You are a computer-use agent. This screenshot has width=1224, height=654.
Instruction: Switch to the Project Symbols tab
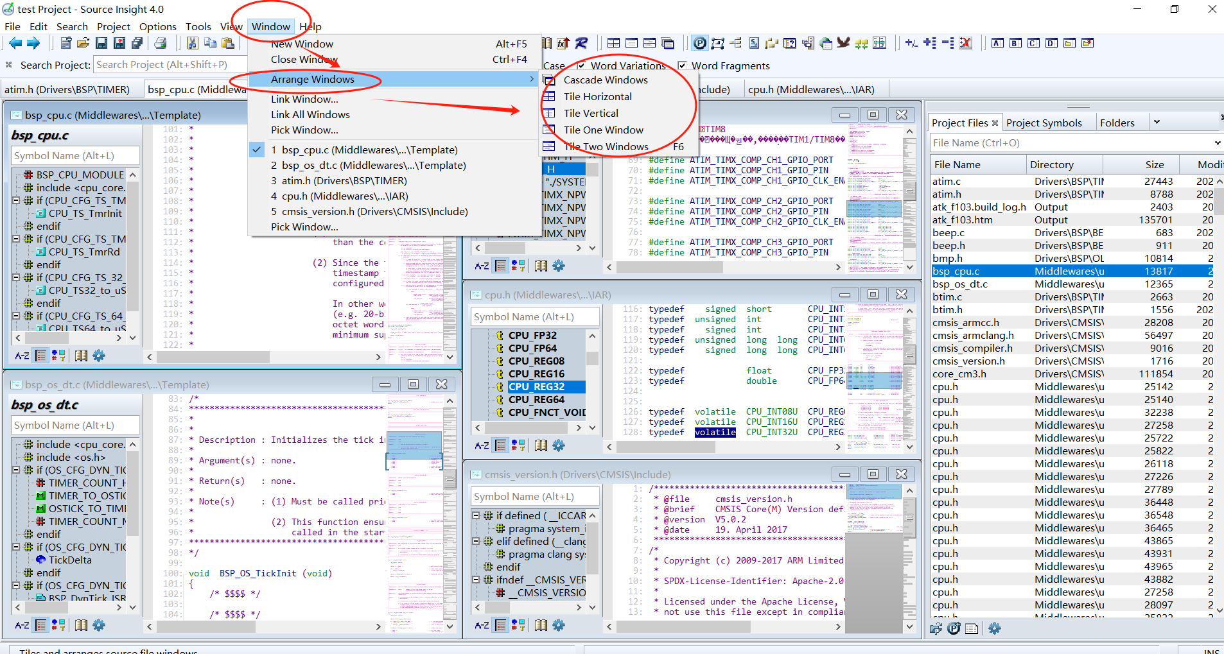1044,123
